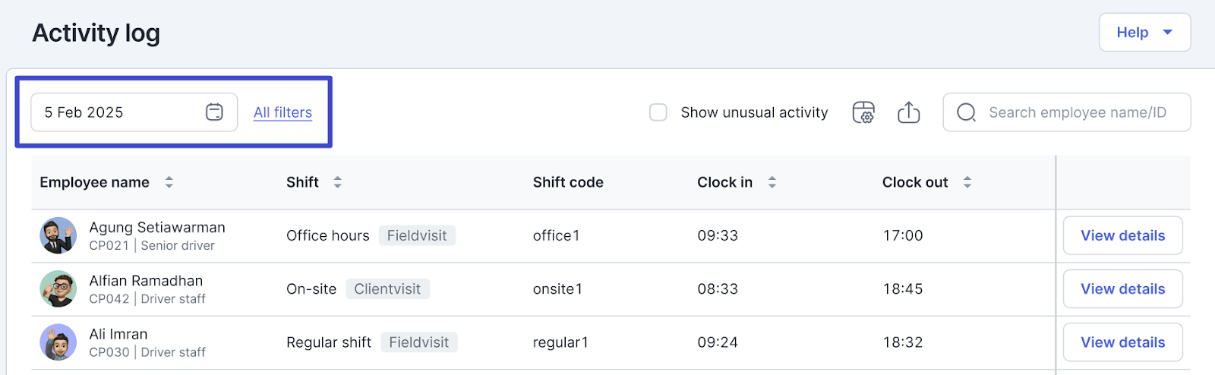Click the search magnifier icon
The image size is (1215, 375).
[x=966, y=112]
